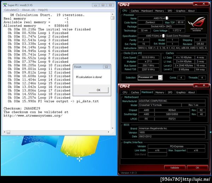Select Caches tab in bottom CPU-Z window
Image resolution: width=212 pixels, height=183 pixels.
(x=135, y=92)
